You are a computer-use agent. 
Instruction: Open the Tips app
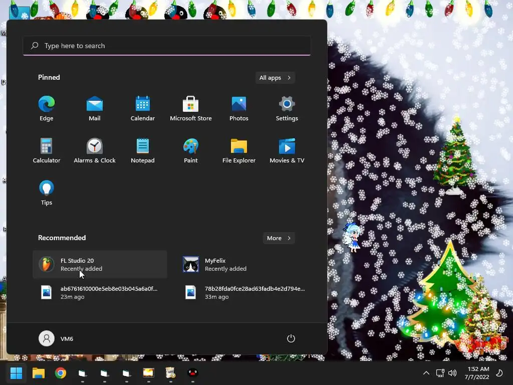pyautogui.click(x=47, y=193)
